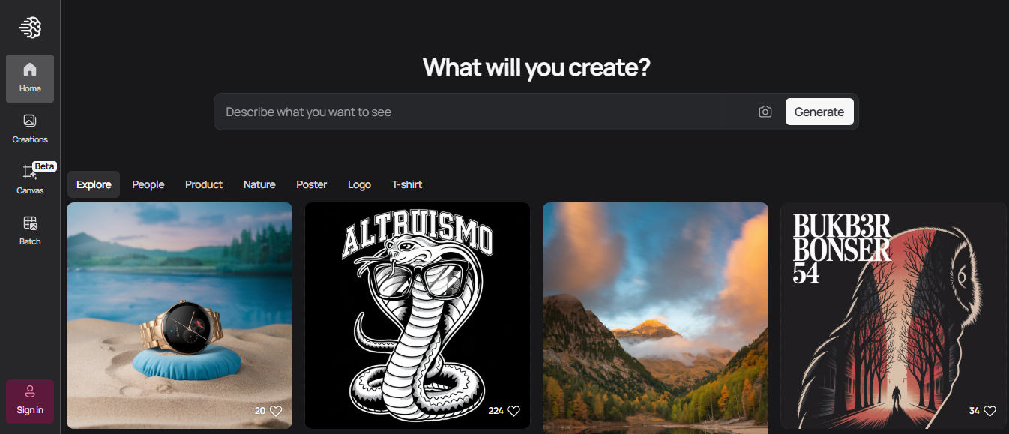Open the Batch tool in sidebar
Image resolution: width=1009 pixels, height=434 pixels.
(x=30, y=231)
